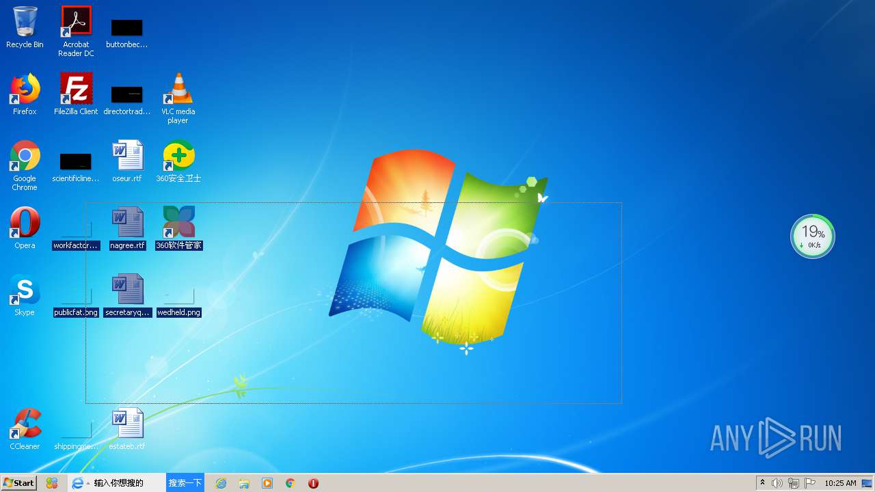Screen dimensions: 875x492
Task: Select the 360软件管家 shortcut
Action: point(178,228)
